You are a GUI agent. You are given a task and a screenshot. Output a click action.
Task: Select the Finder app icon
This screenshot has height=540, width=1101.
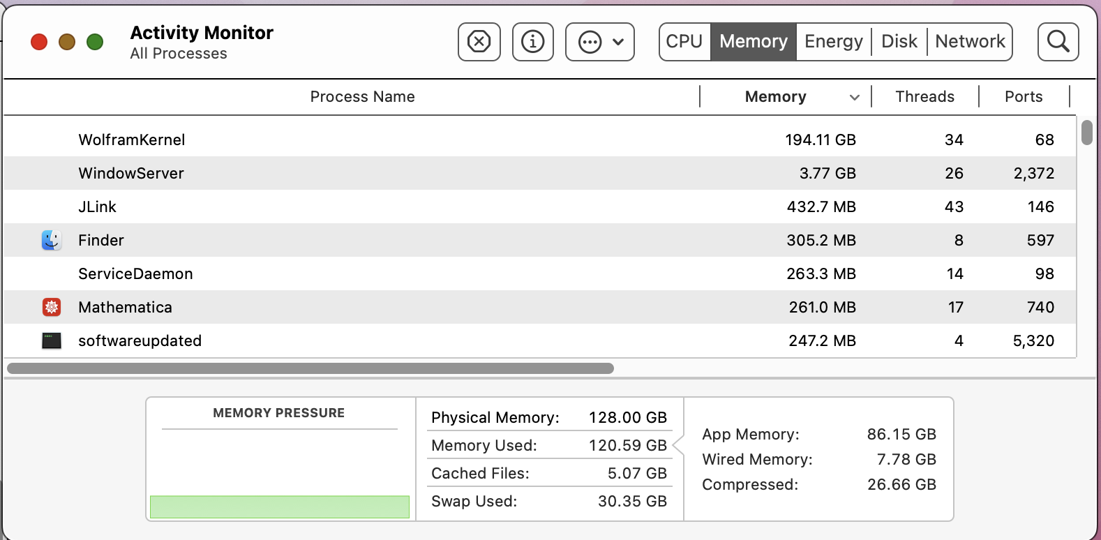click(x=52, y=240)
